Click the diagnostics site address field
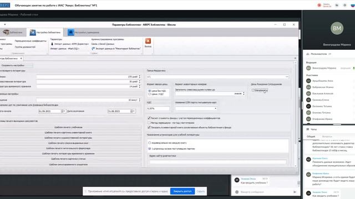 (x=218, y=162)
